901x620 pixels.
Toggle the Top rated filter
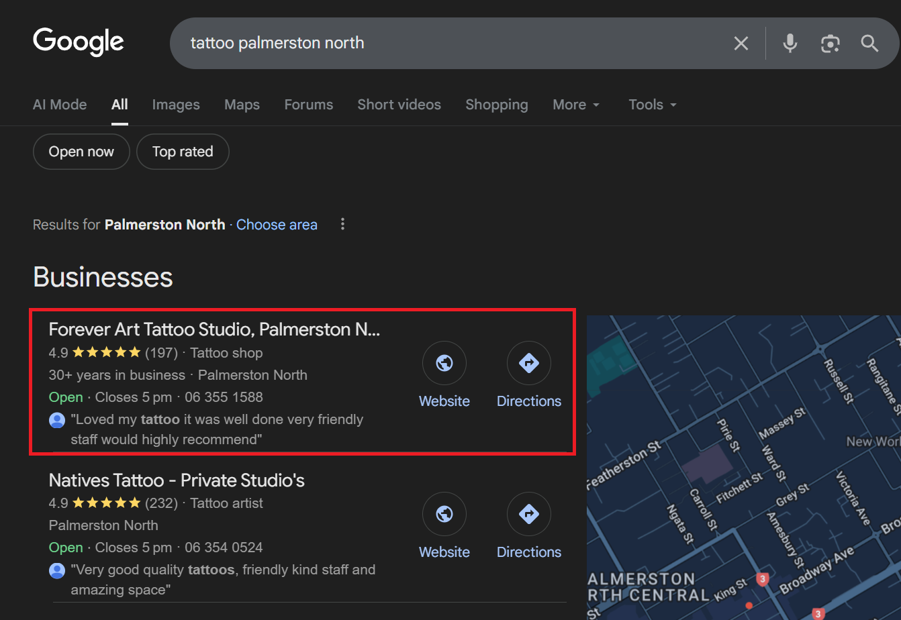(x=183, y=152)
